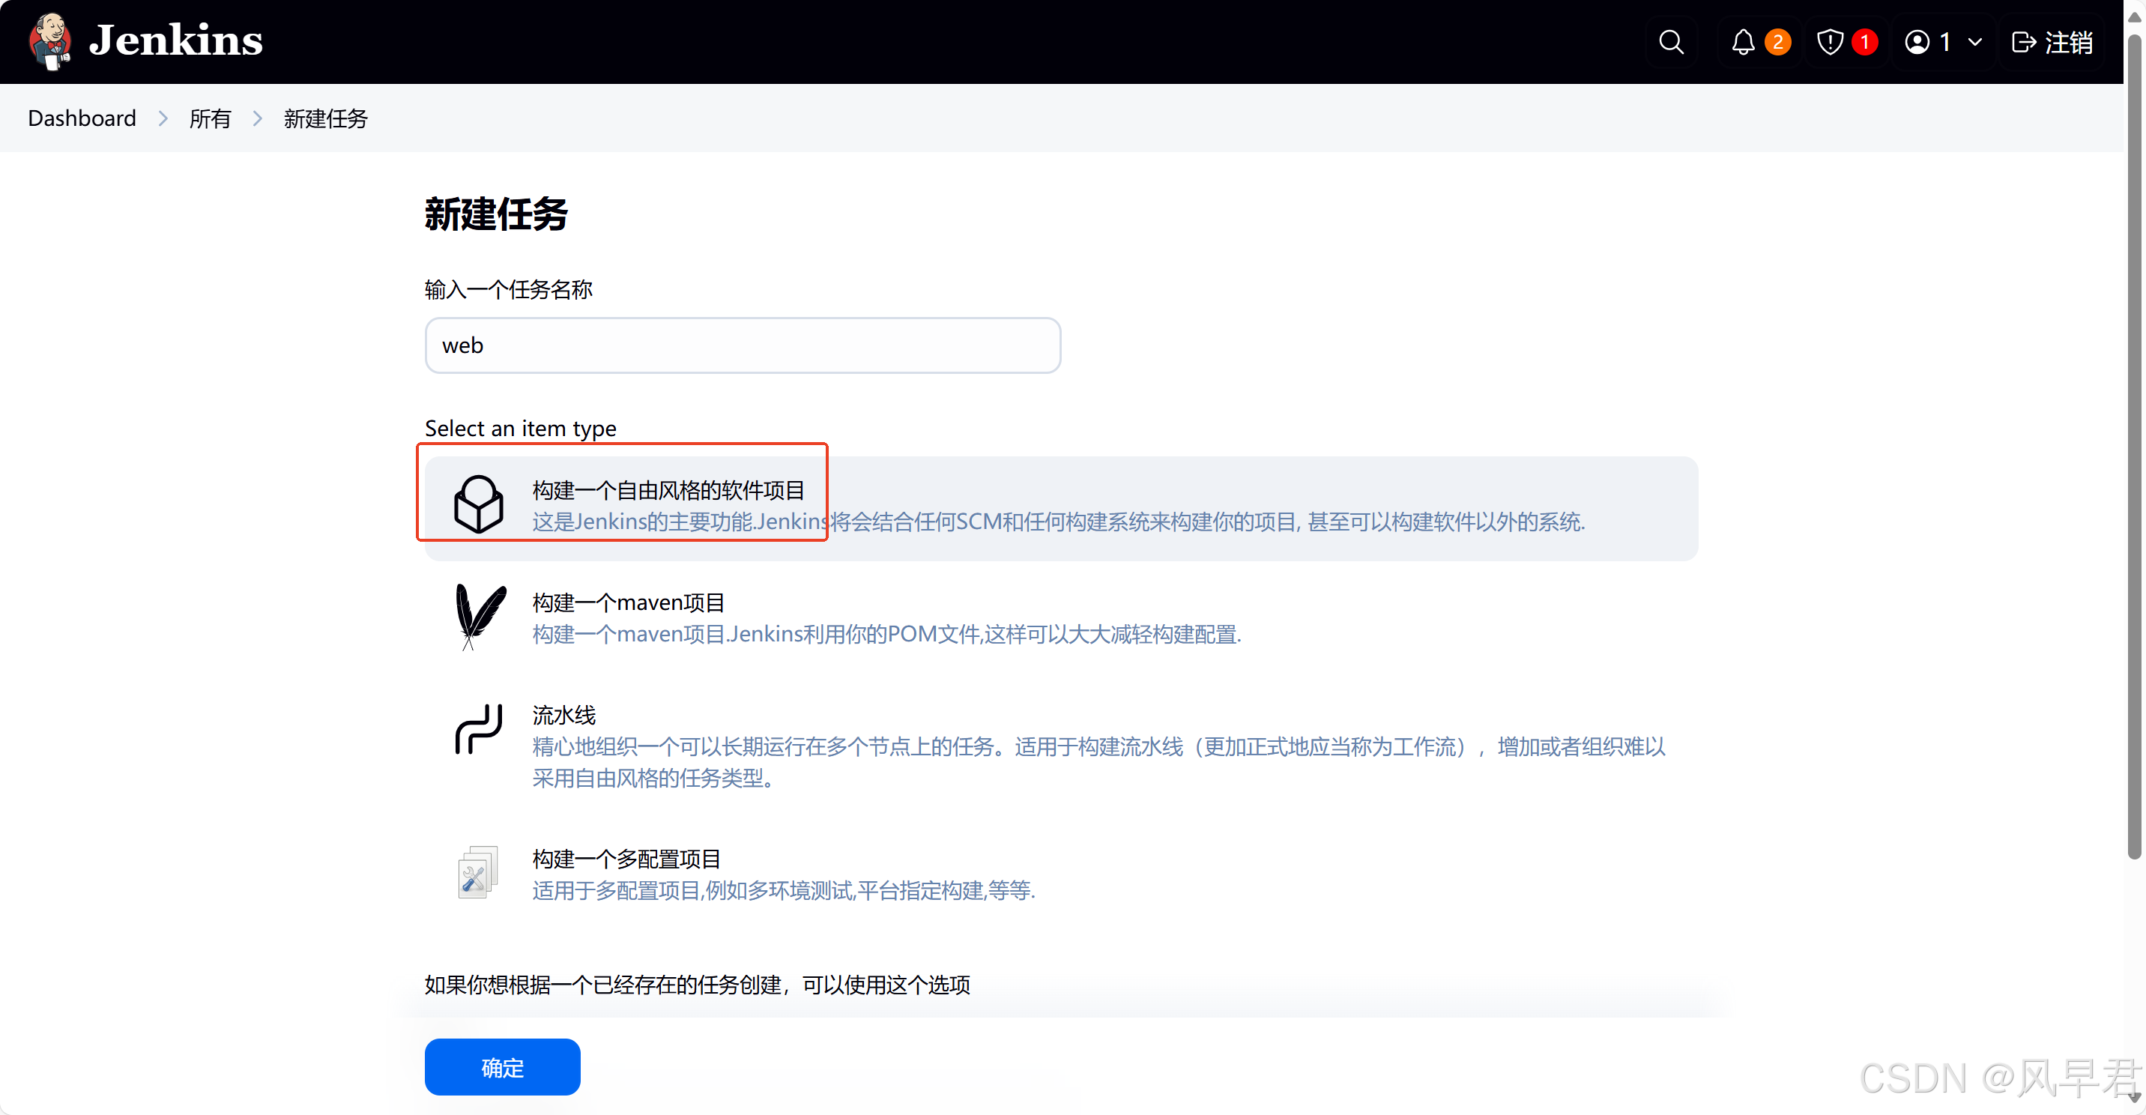Image resolution: width=2146 pixels, height=1115 pixels.
Task: Expand chevron after 所有 breadcrumb
Action: tap(258, 119)
